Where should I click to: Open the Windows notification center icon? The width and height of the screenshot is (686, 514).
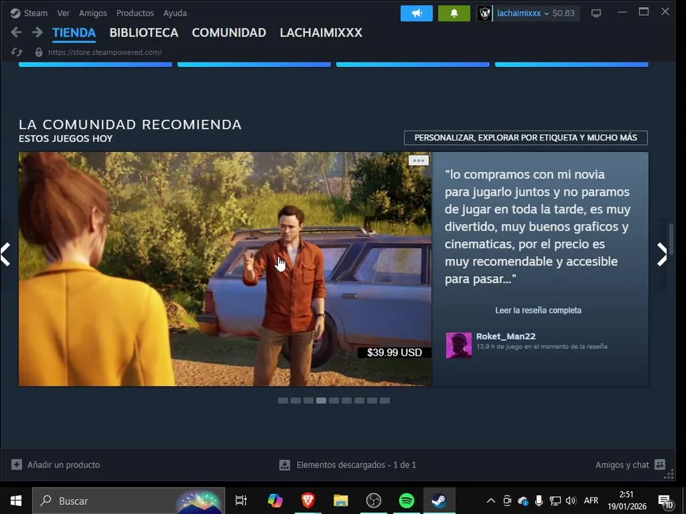(x=665, y=502)
